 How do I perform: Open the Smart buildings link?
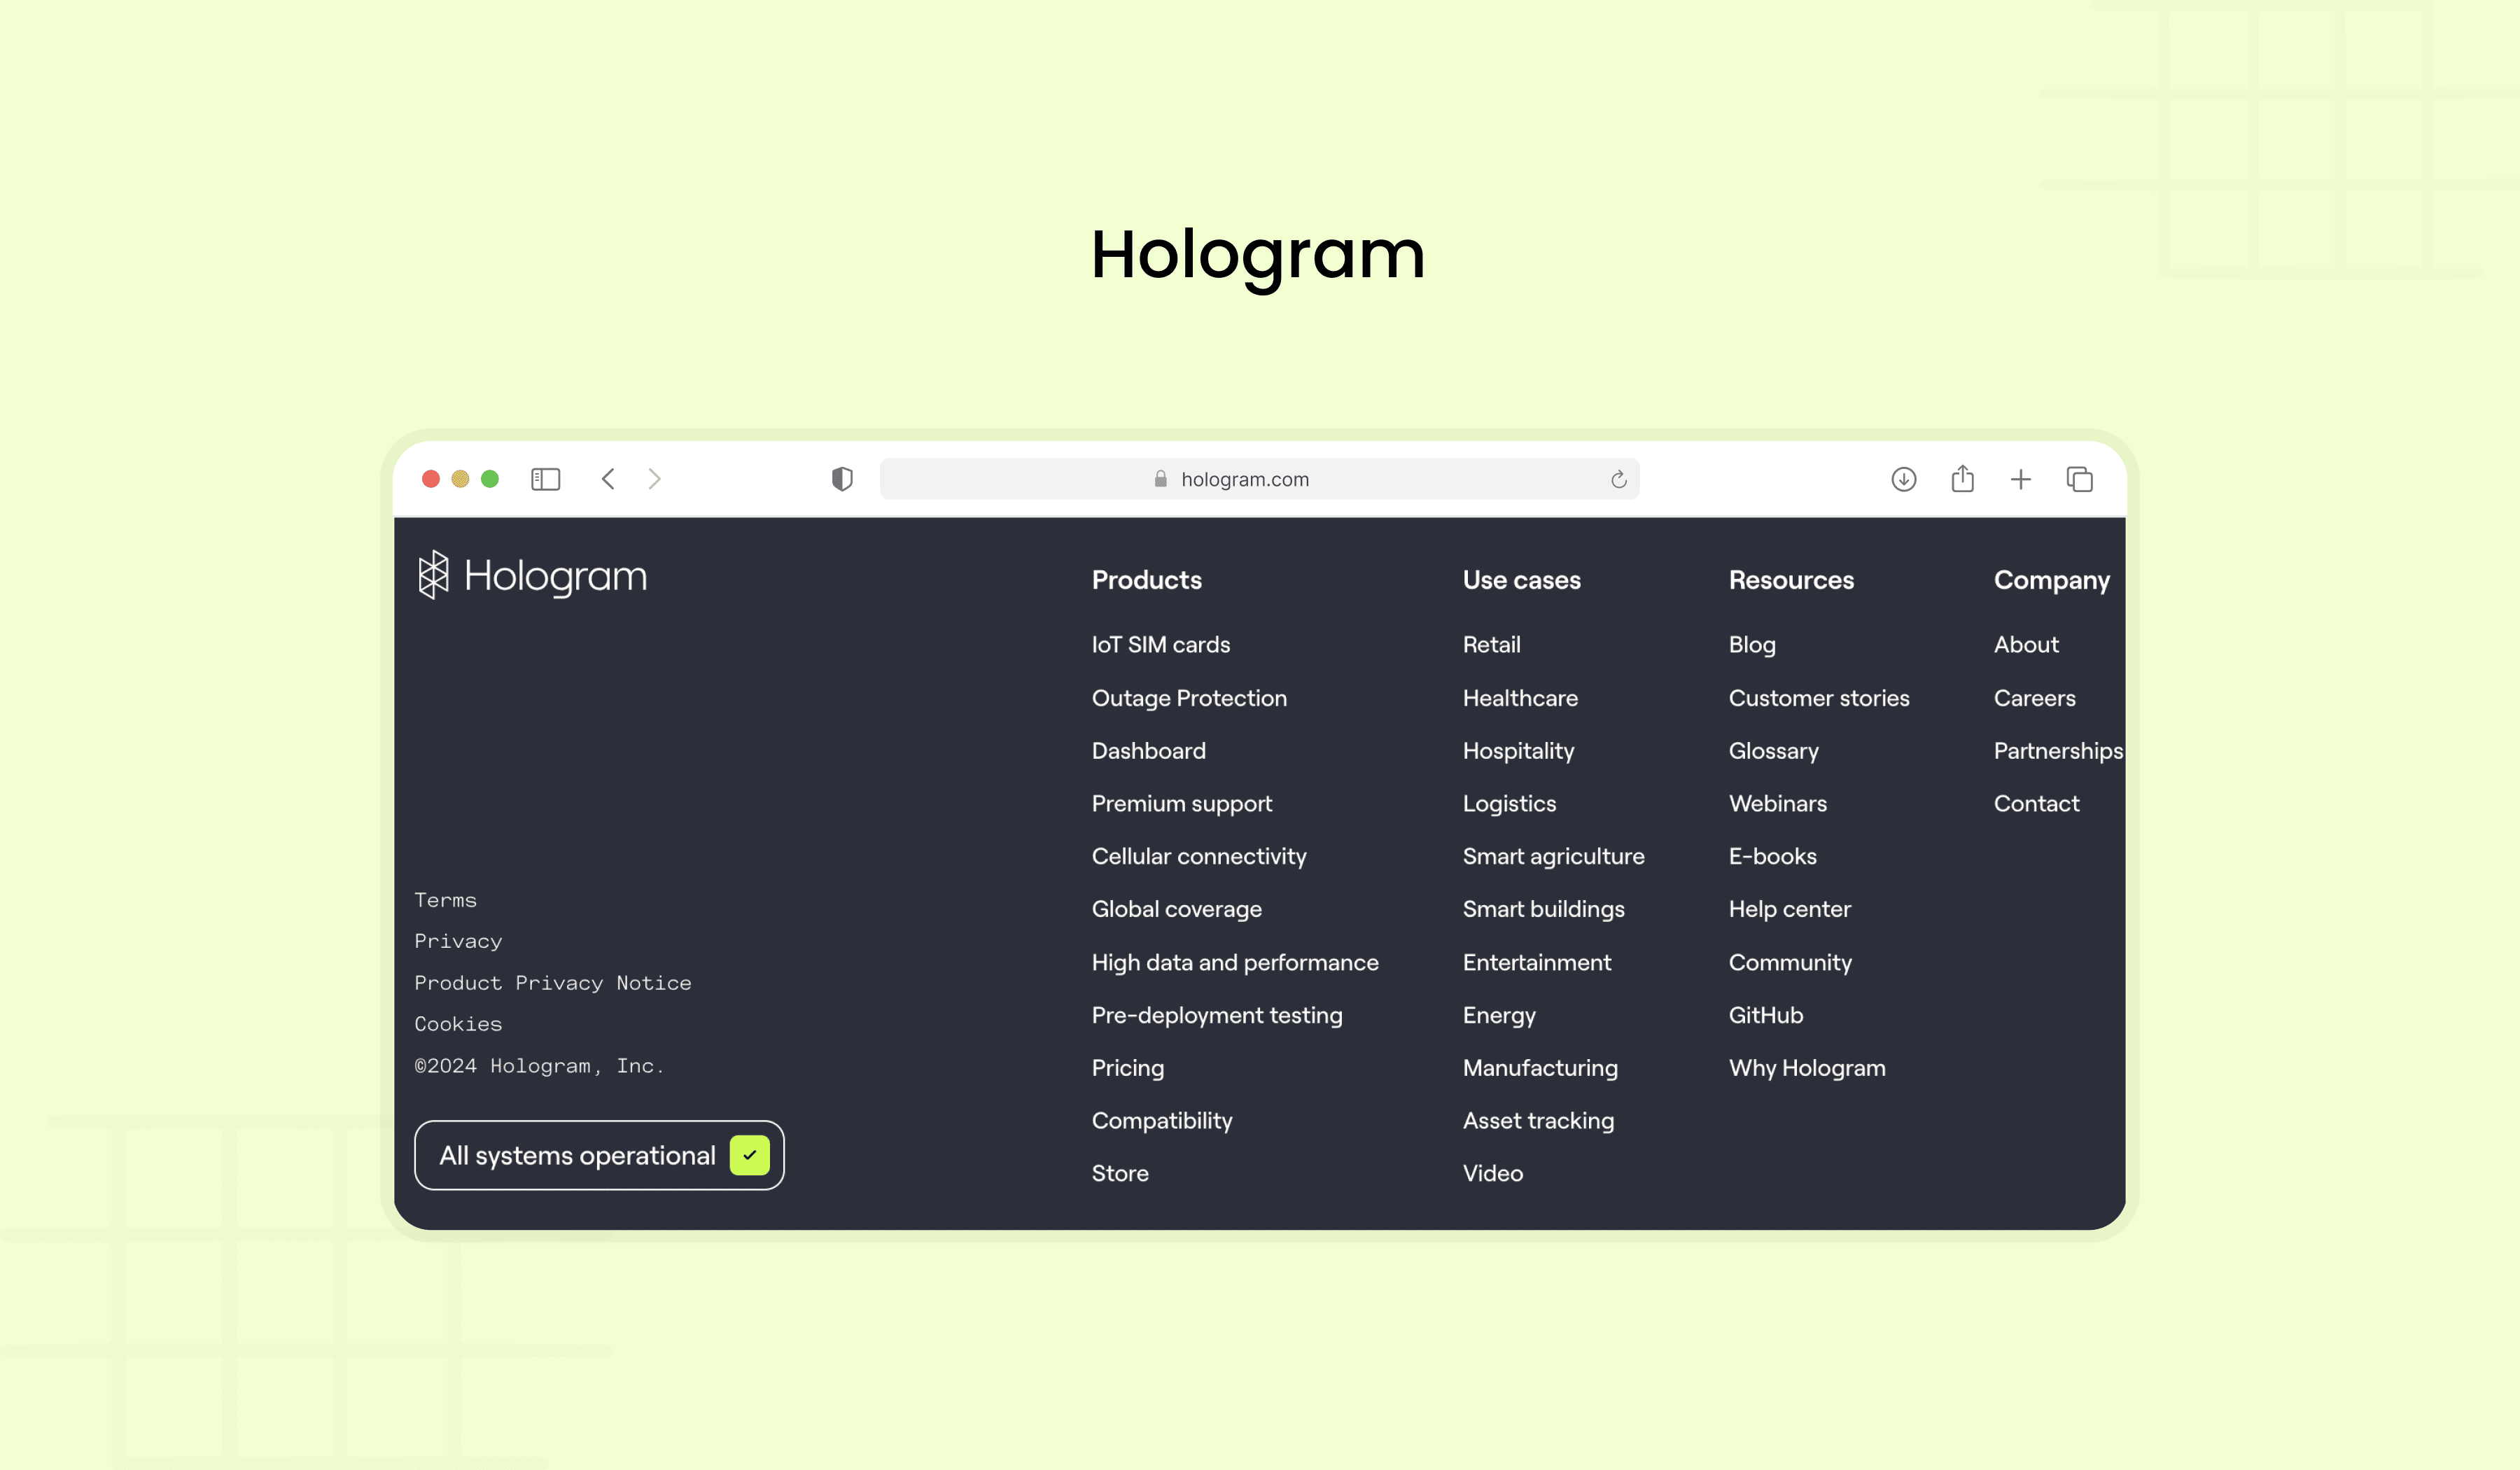1543,910
